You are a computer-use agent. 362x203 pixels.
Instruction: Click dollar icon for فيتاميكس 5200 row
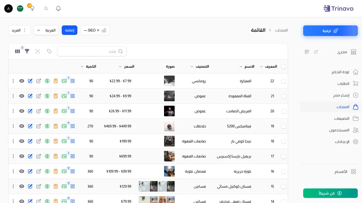(47, 126)
